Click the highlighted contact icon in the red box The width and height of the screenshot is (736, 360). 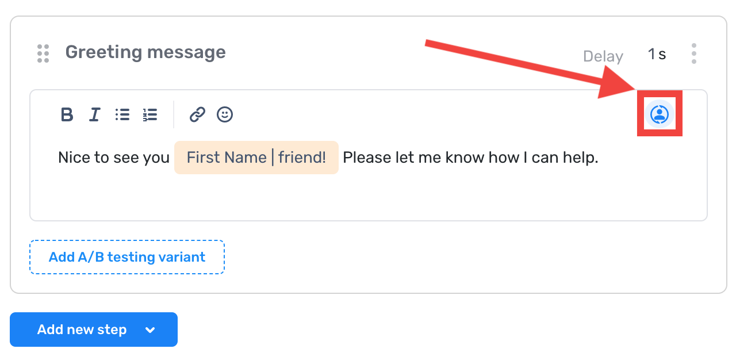659,114
